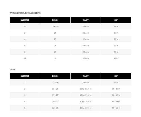Select the 46 - 50 in hip range cell
This screenshot has height=117, width=141.
pyautogui.click(x=116, y=108)
